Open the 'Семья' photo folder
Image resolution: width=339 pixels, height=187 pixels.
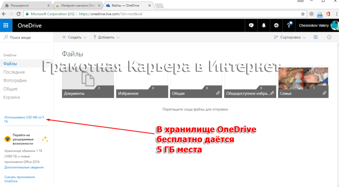(x=303, y=83)
